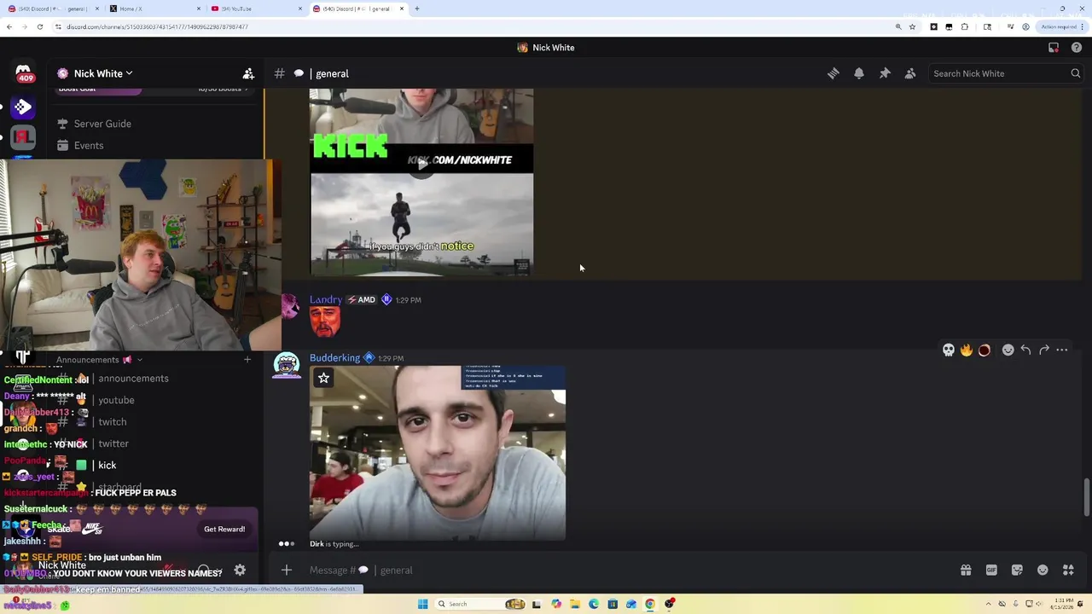
Task: Click the browser address bar URL
Action: [x=158, y=26]
